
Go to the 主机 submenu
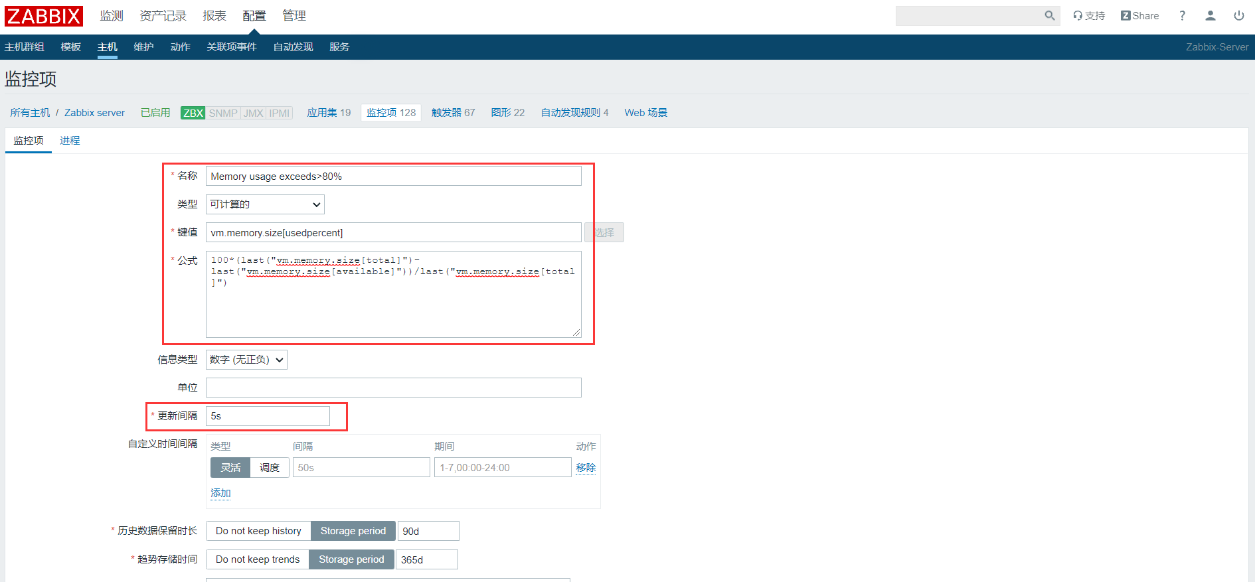coord(107,47)
